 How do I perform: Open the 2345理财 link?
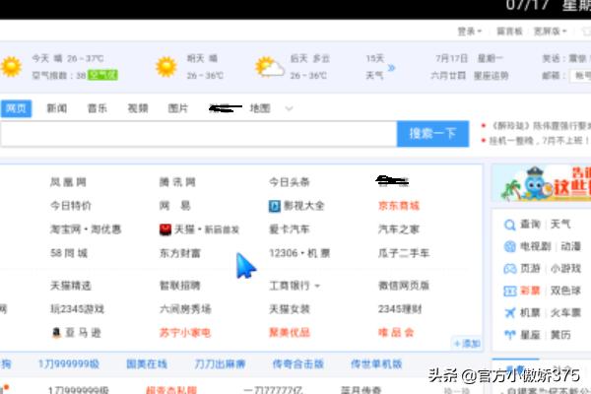[400, 309]
